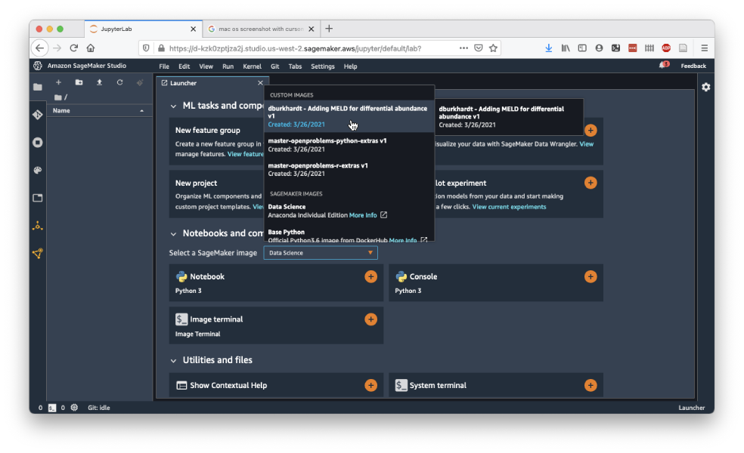Open the View menu
Image resolution: width=744 pixels, height=453 pixels.
206,66
